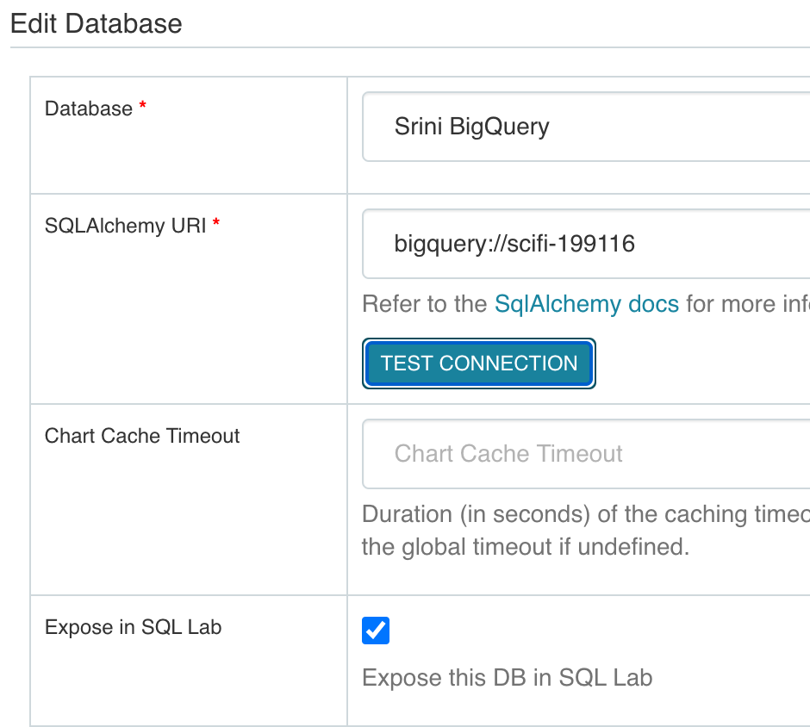Screen dimensions: 810x727
Task: Click the Edit Database page heading
Action: tap(96, 23)
